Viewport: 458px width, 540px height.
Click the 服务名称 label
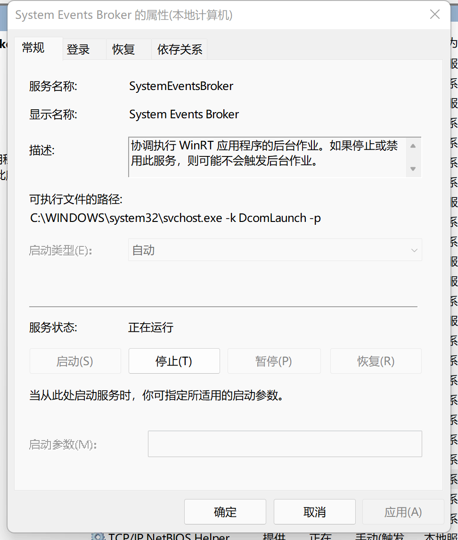[53, 86]
